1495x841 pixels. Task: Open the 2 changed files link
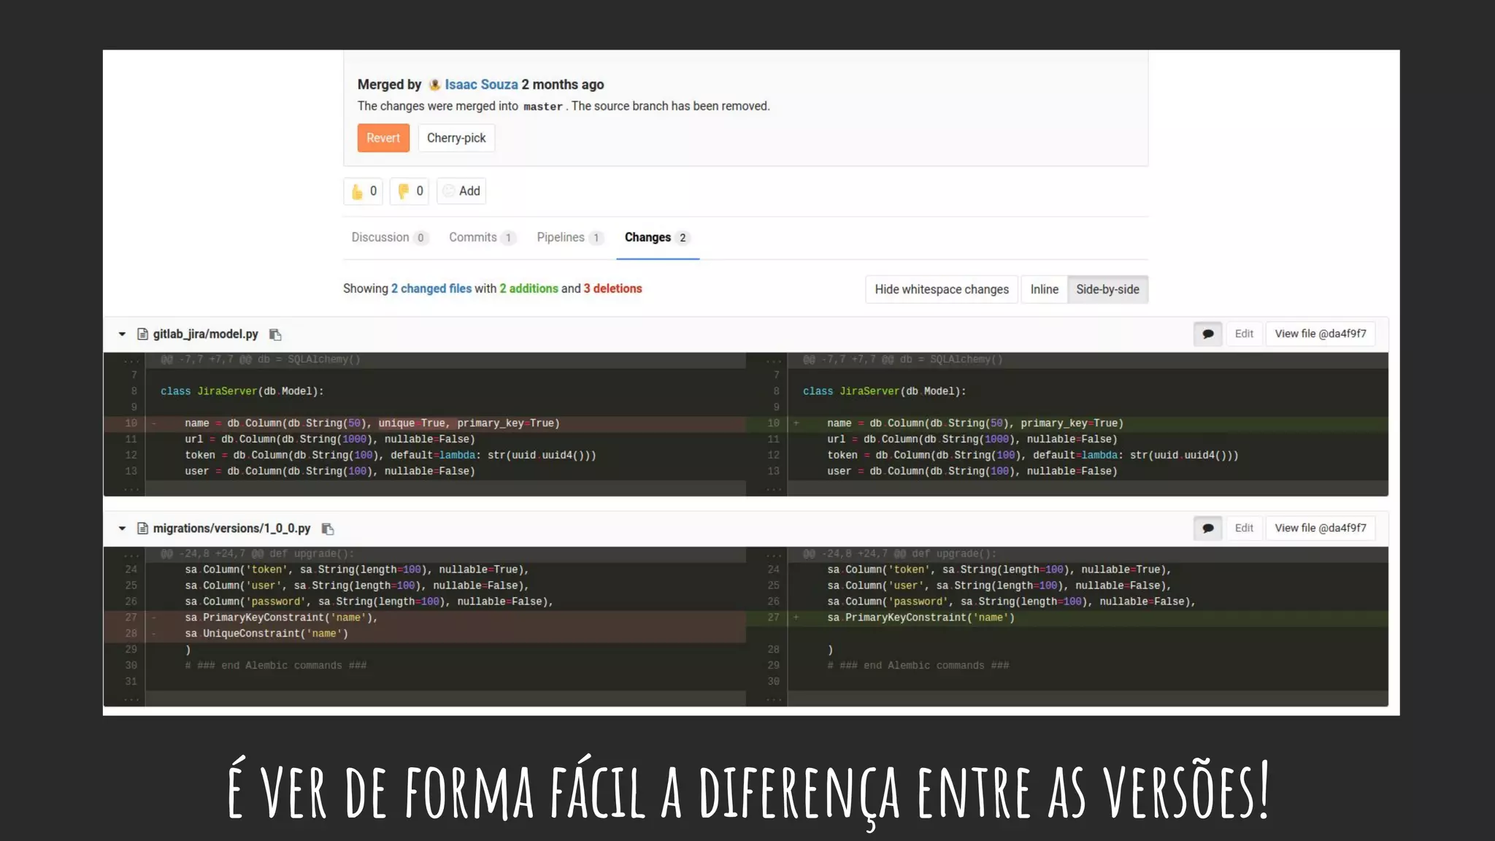click(431, 288)
